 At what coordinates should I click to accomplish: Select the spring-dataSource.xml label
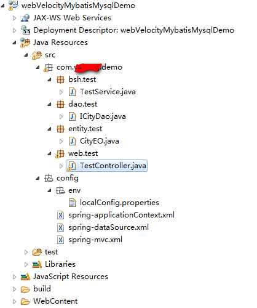click(108, 227)
